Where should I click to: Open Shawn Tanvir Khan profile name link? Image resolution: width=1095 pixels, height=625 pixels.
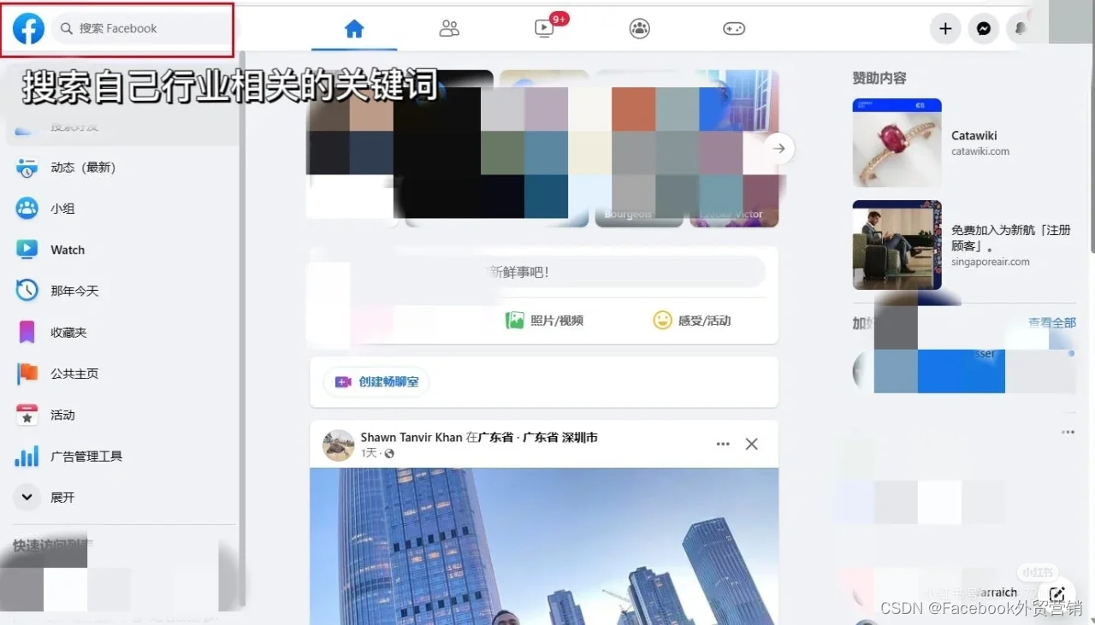tap(411, 437)
